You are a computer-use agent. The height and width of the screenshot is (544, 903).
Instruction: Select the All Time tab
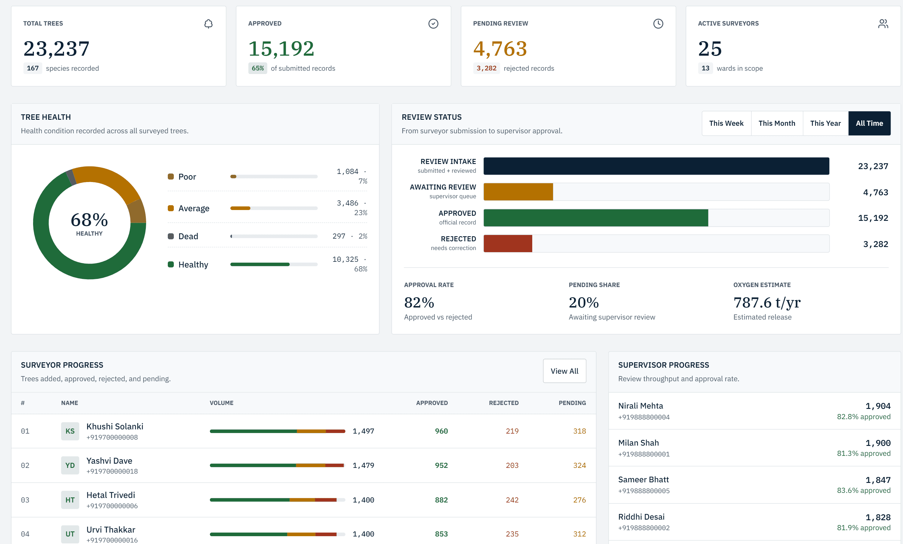pos(869,123)
